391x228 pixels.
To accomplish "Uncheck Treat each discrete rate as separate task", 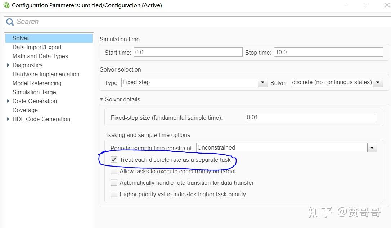I will (114, 160).
